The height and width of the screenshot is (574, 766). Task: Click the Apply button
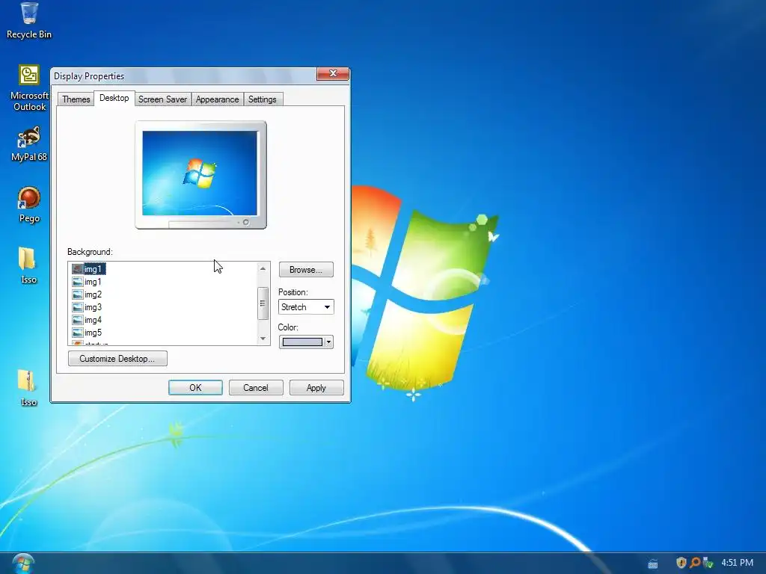(x=316, y=388)
